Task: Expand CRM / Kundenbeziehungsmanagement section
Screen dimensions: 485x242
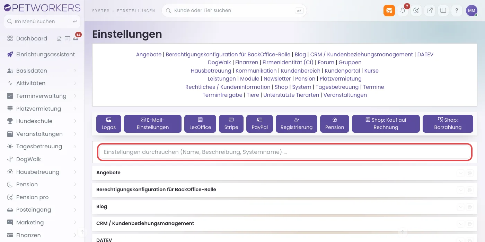Action: 460,224
